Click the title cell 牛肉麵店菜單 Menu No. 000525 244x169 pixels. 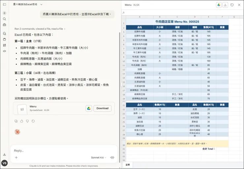click(x=177, y=22)
